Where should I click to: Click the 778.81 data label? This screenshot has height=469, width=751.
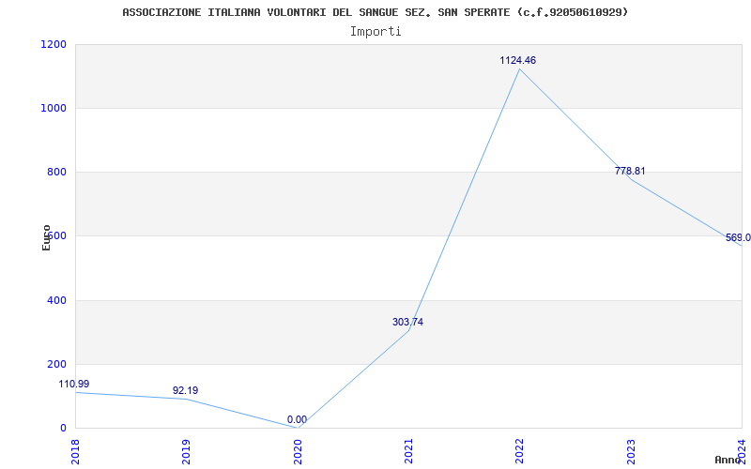pyautogui.click(x=630, y=171)
